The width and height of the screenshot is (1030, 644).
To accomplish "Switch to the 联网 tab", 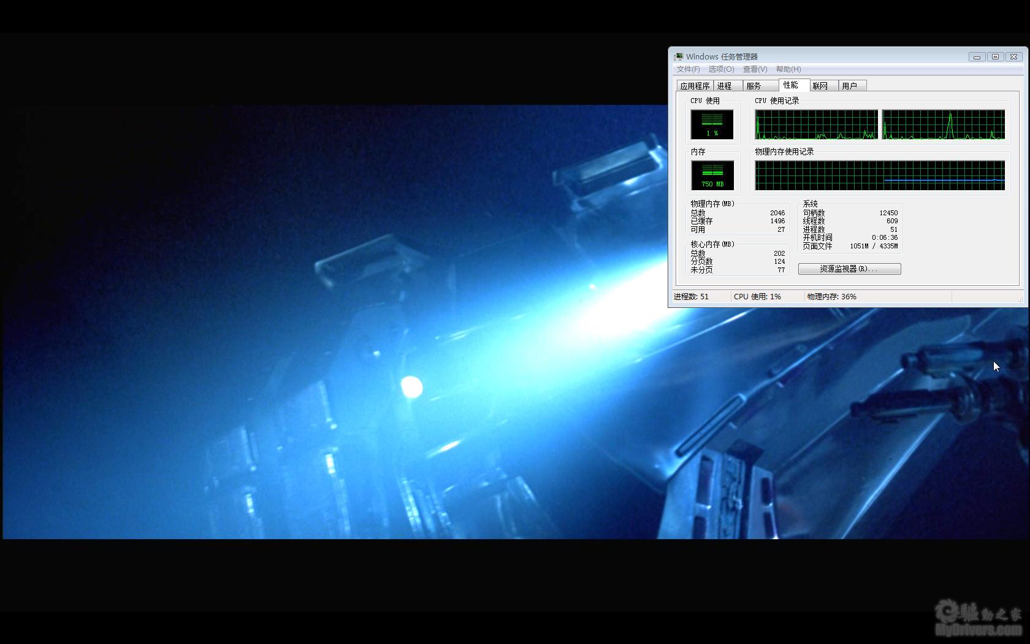I will point(823,86).
